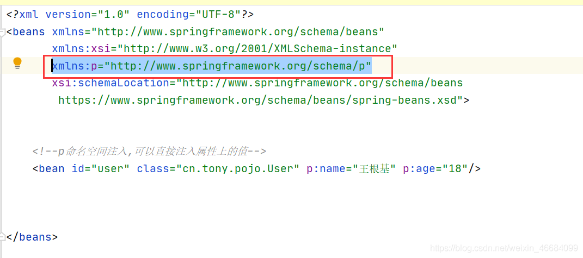Collapse fold marker at closing beans tag
Screen dimensions: 583x258
(x=2, y=236)
